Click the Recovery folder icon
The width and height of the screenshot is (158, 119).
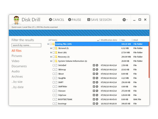[56, 57]
